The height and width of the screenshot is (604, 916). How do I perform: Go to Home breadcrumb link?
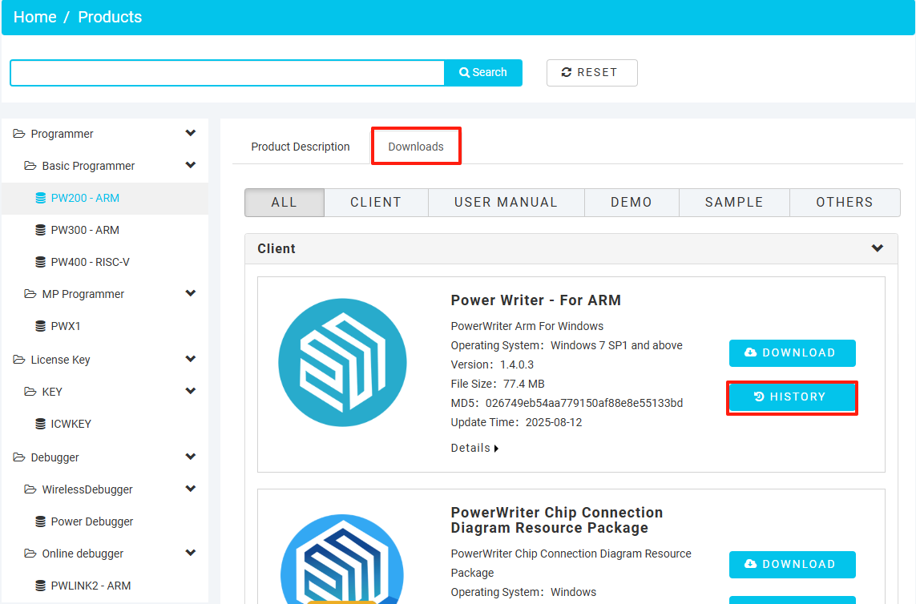(x=35, y=17)
